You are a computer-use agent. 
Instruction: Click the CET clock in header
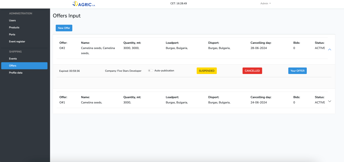click(x=179, y=4)
